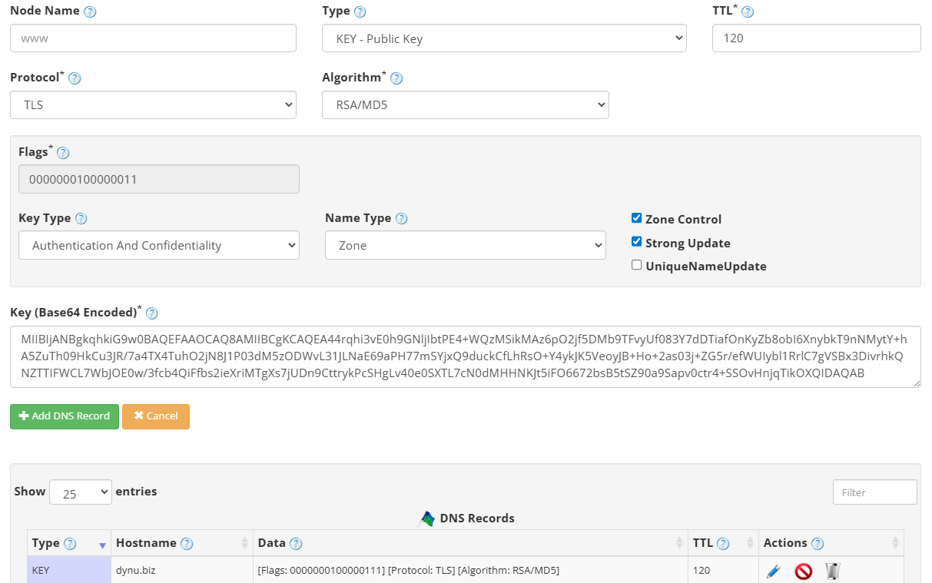Screen dimensions: 932x583
Task: Click the Key (Base64 Encoded) help icon
Action: 151,313
